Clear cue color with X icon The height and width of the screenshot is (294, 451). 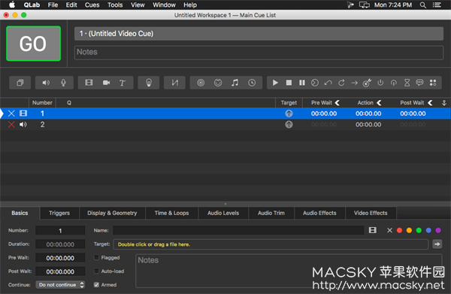(x=389, y=230)
